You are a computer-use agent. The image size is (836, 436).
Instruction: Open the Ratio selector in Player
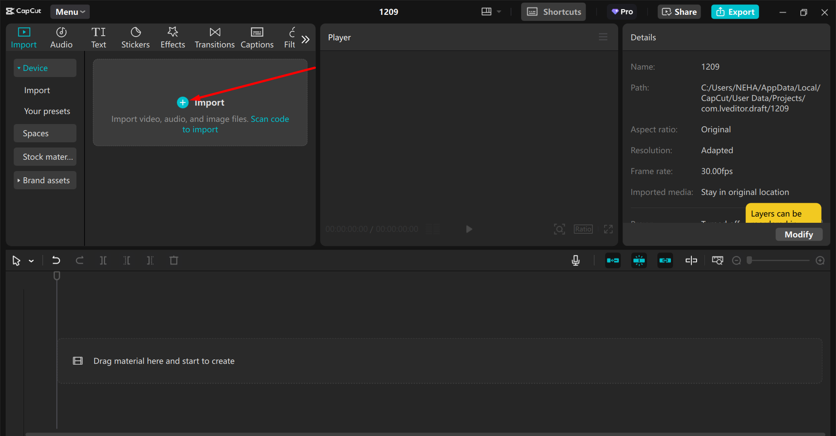point(583,229)
